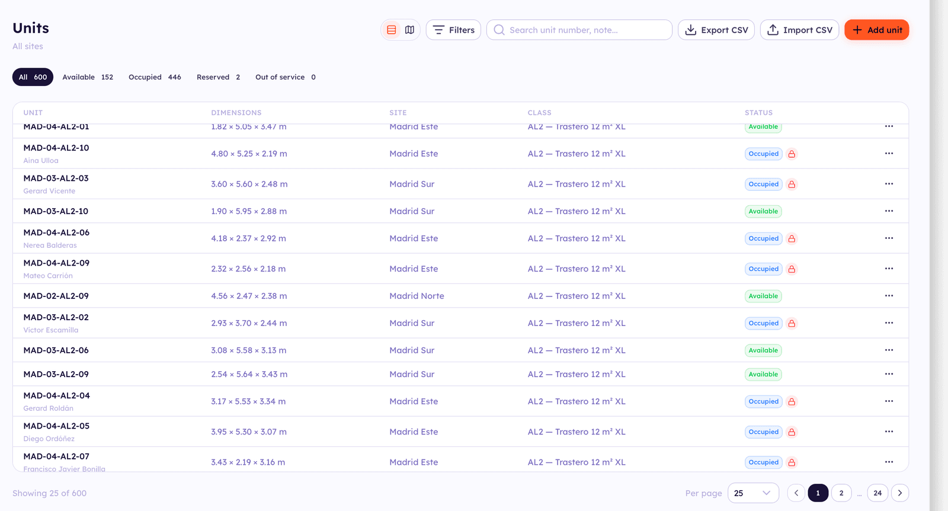Click the Import CSV button
This screenshot has height=511, width=948.
pos(799,30)
